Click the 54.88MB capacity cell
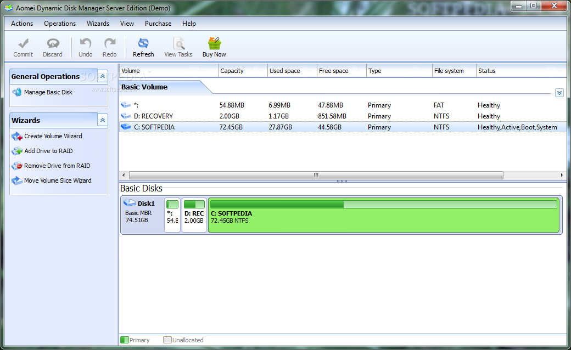571x350 pixels. coord(232,105)
